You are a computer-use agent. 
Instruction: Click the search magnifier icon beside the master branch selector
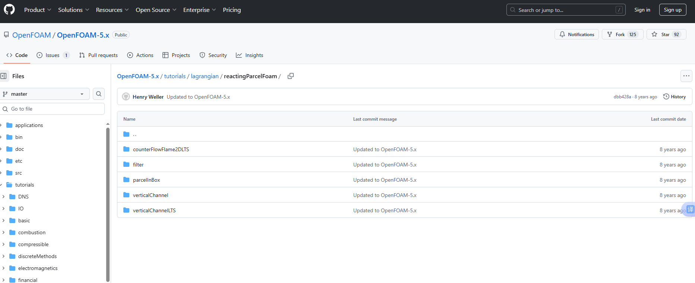[99, 94]
